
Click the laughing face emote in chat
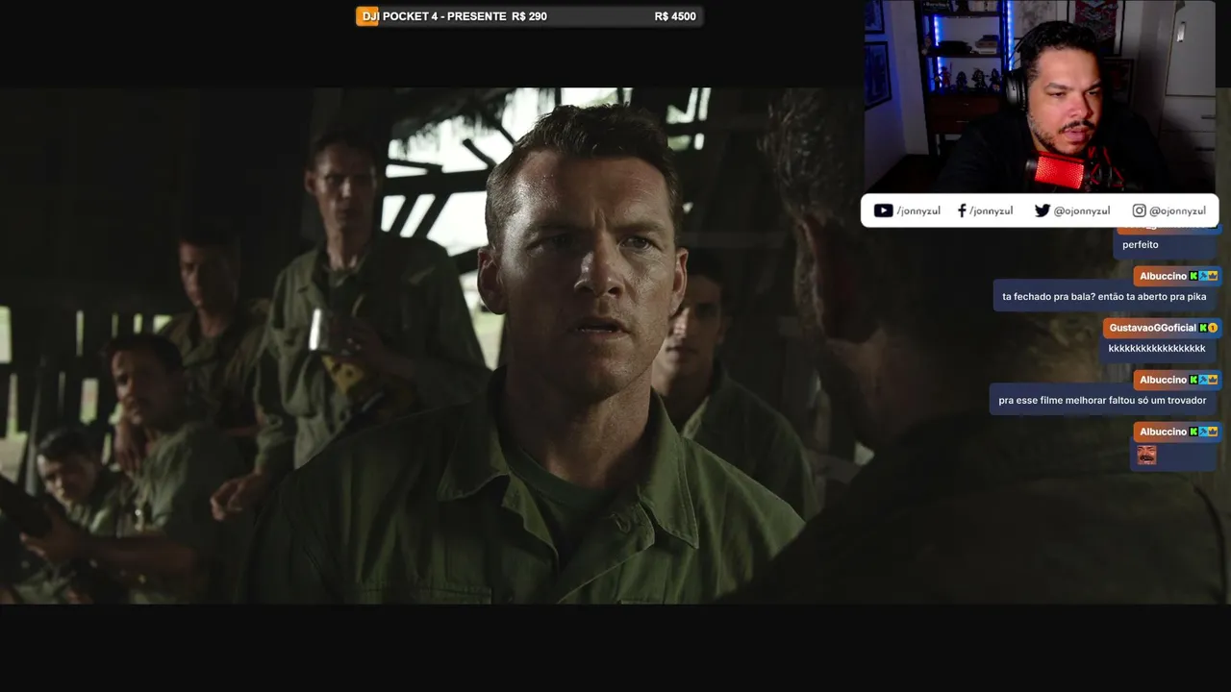pyautogui.click(x=1146, y=455)
